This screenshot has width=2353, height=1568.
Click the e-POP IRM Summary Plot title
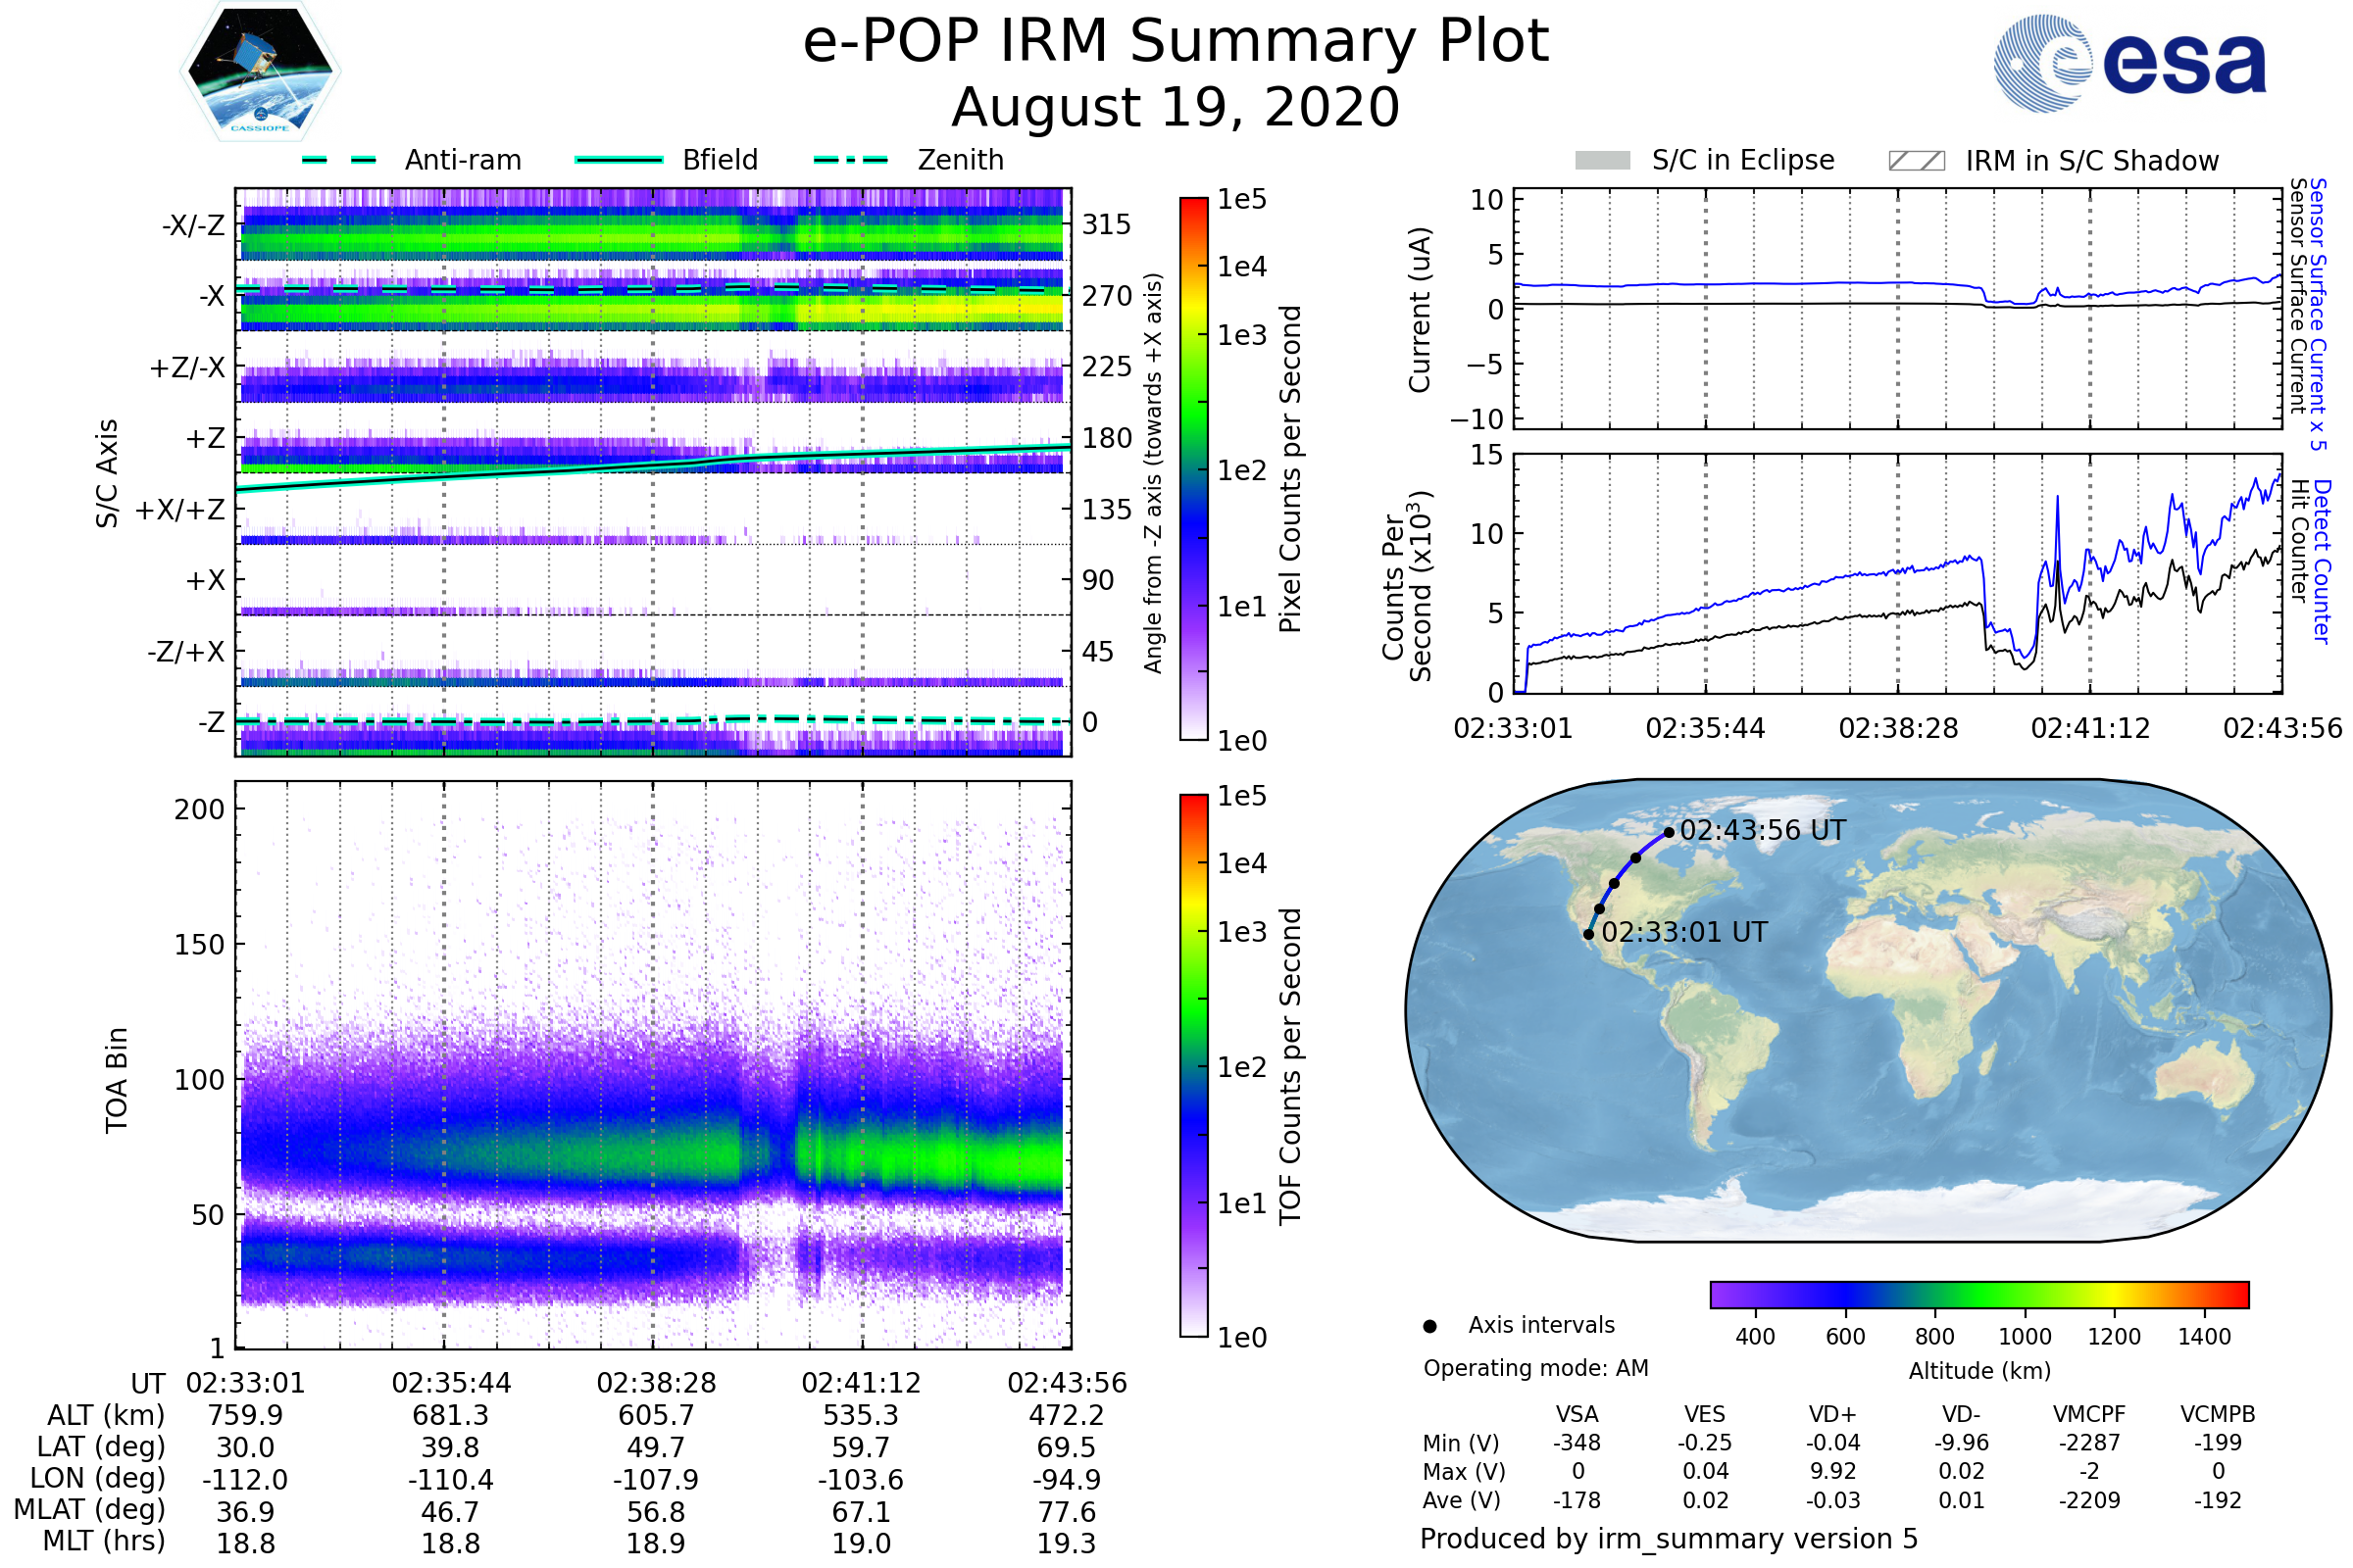[x=1176, y=42]
